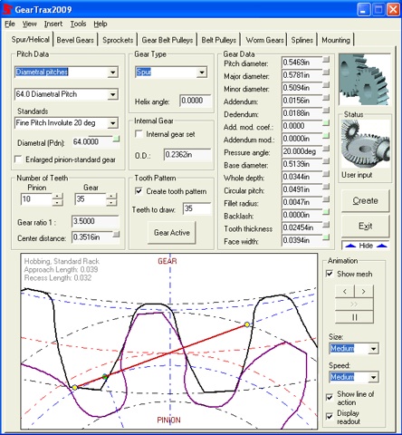Hide the animation panel with Hide button
This screenshot has width=402, height=435.
tap(366, 246)
